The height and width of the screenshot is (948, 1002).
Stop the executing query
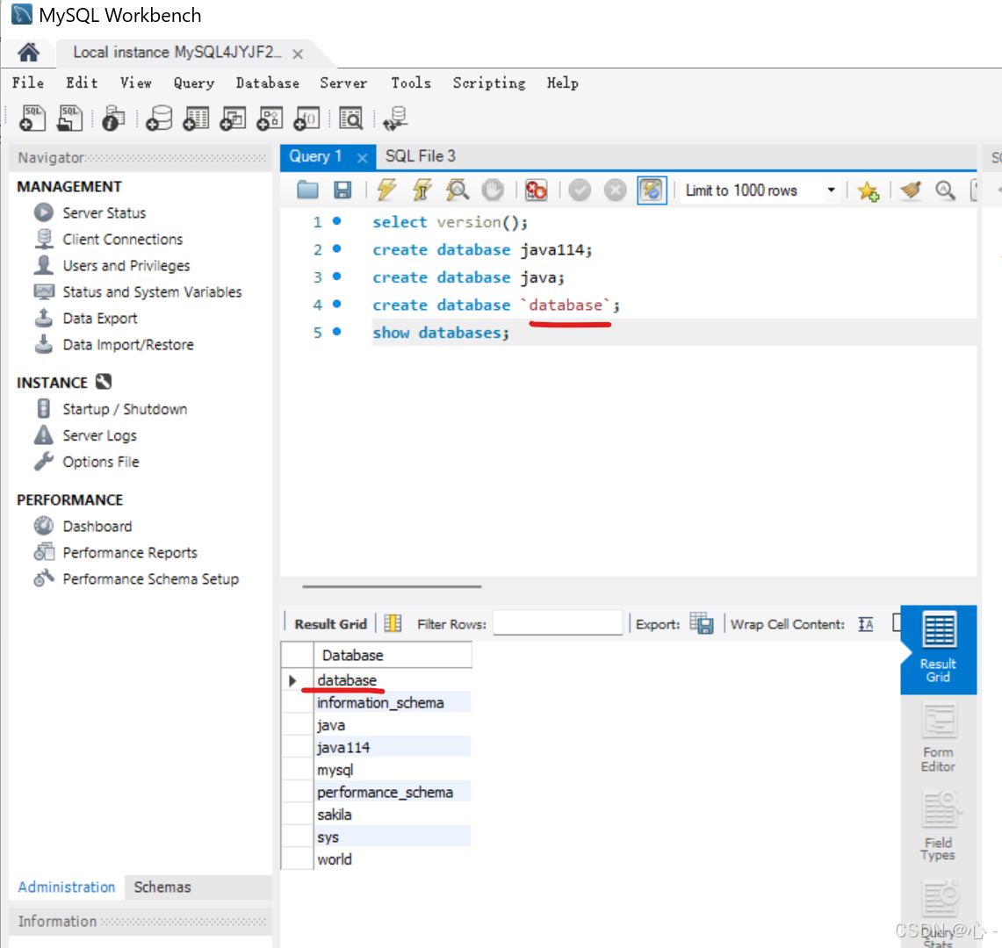coord(493,190)
